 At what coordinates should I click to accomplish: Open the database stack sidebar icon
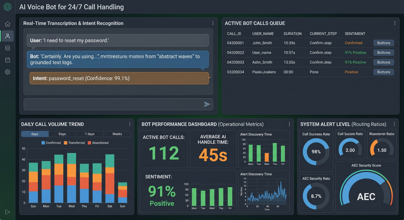[x=8, y=48]
